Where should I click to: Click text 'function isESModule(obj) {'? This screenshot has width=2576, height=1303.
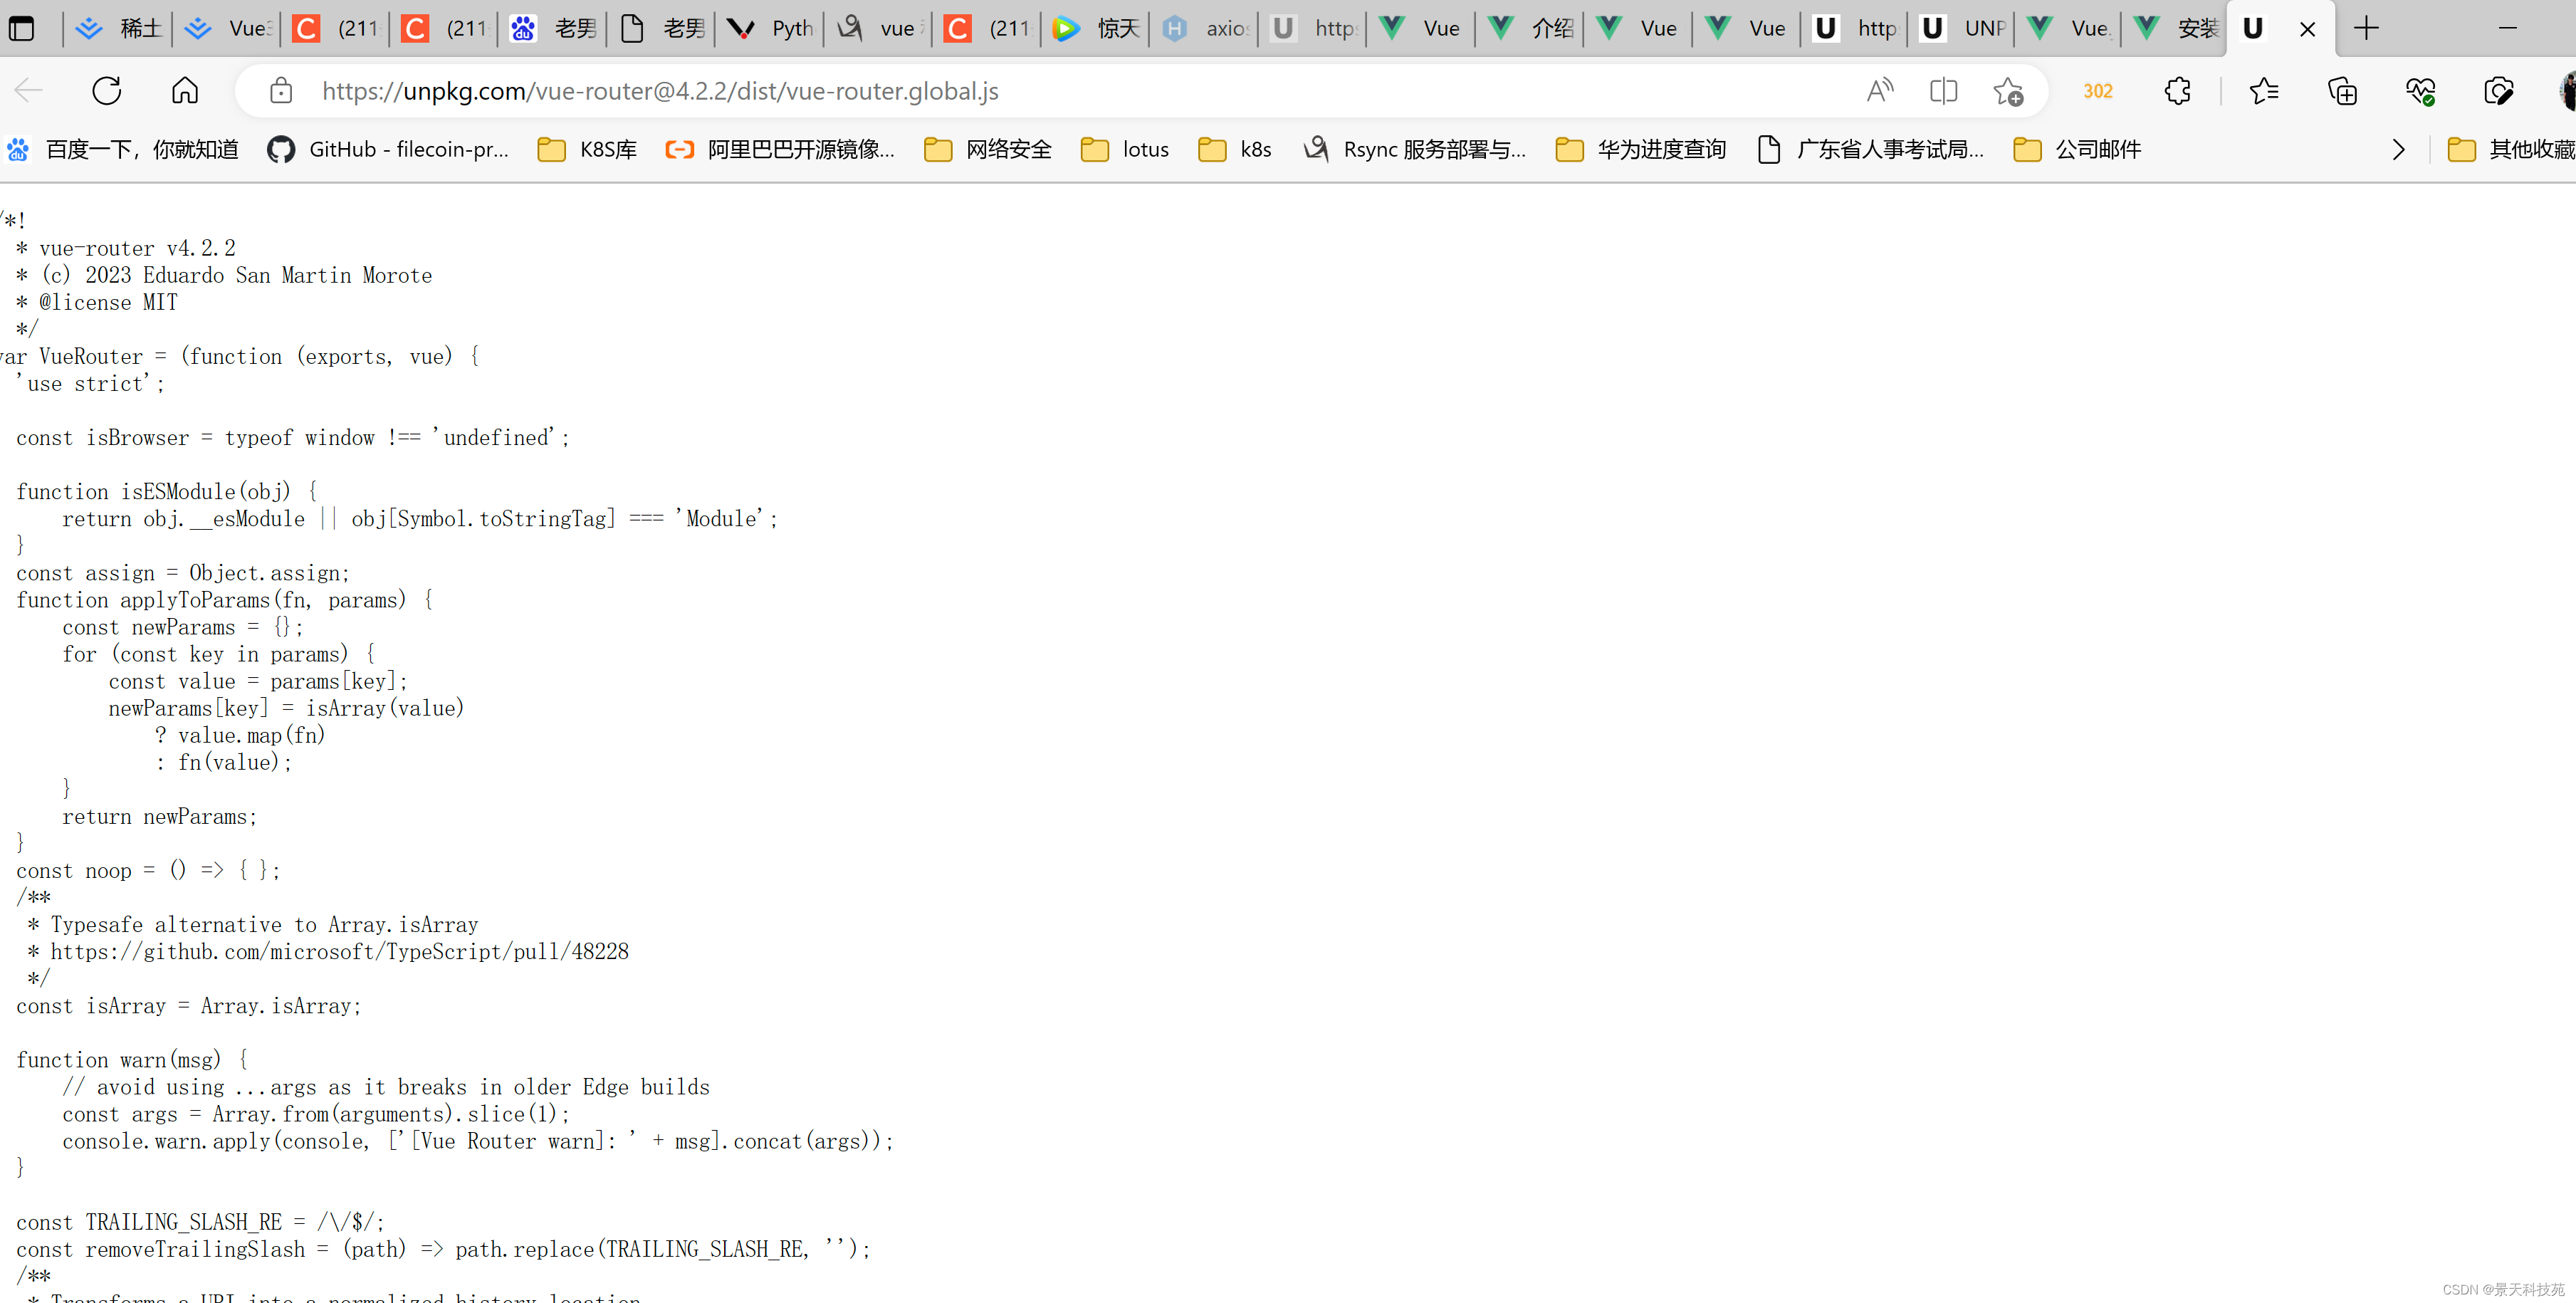click(166, 492)
